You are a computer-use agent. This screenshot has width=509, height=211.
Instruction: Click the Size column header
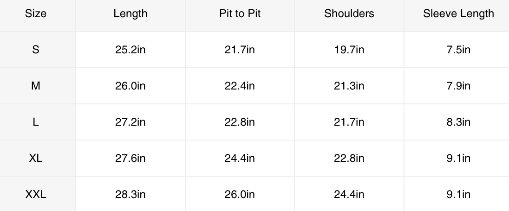point(36,13)
